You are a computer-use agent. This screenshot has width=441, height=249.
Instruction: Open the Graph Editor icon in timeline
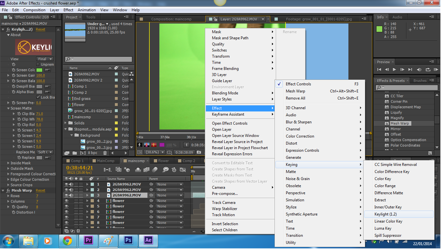(183, 169)
